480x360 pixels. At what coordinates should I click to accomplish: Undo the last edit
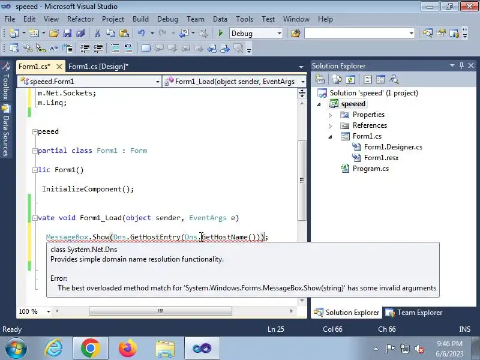[x=141, y=33]
